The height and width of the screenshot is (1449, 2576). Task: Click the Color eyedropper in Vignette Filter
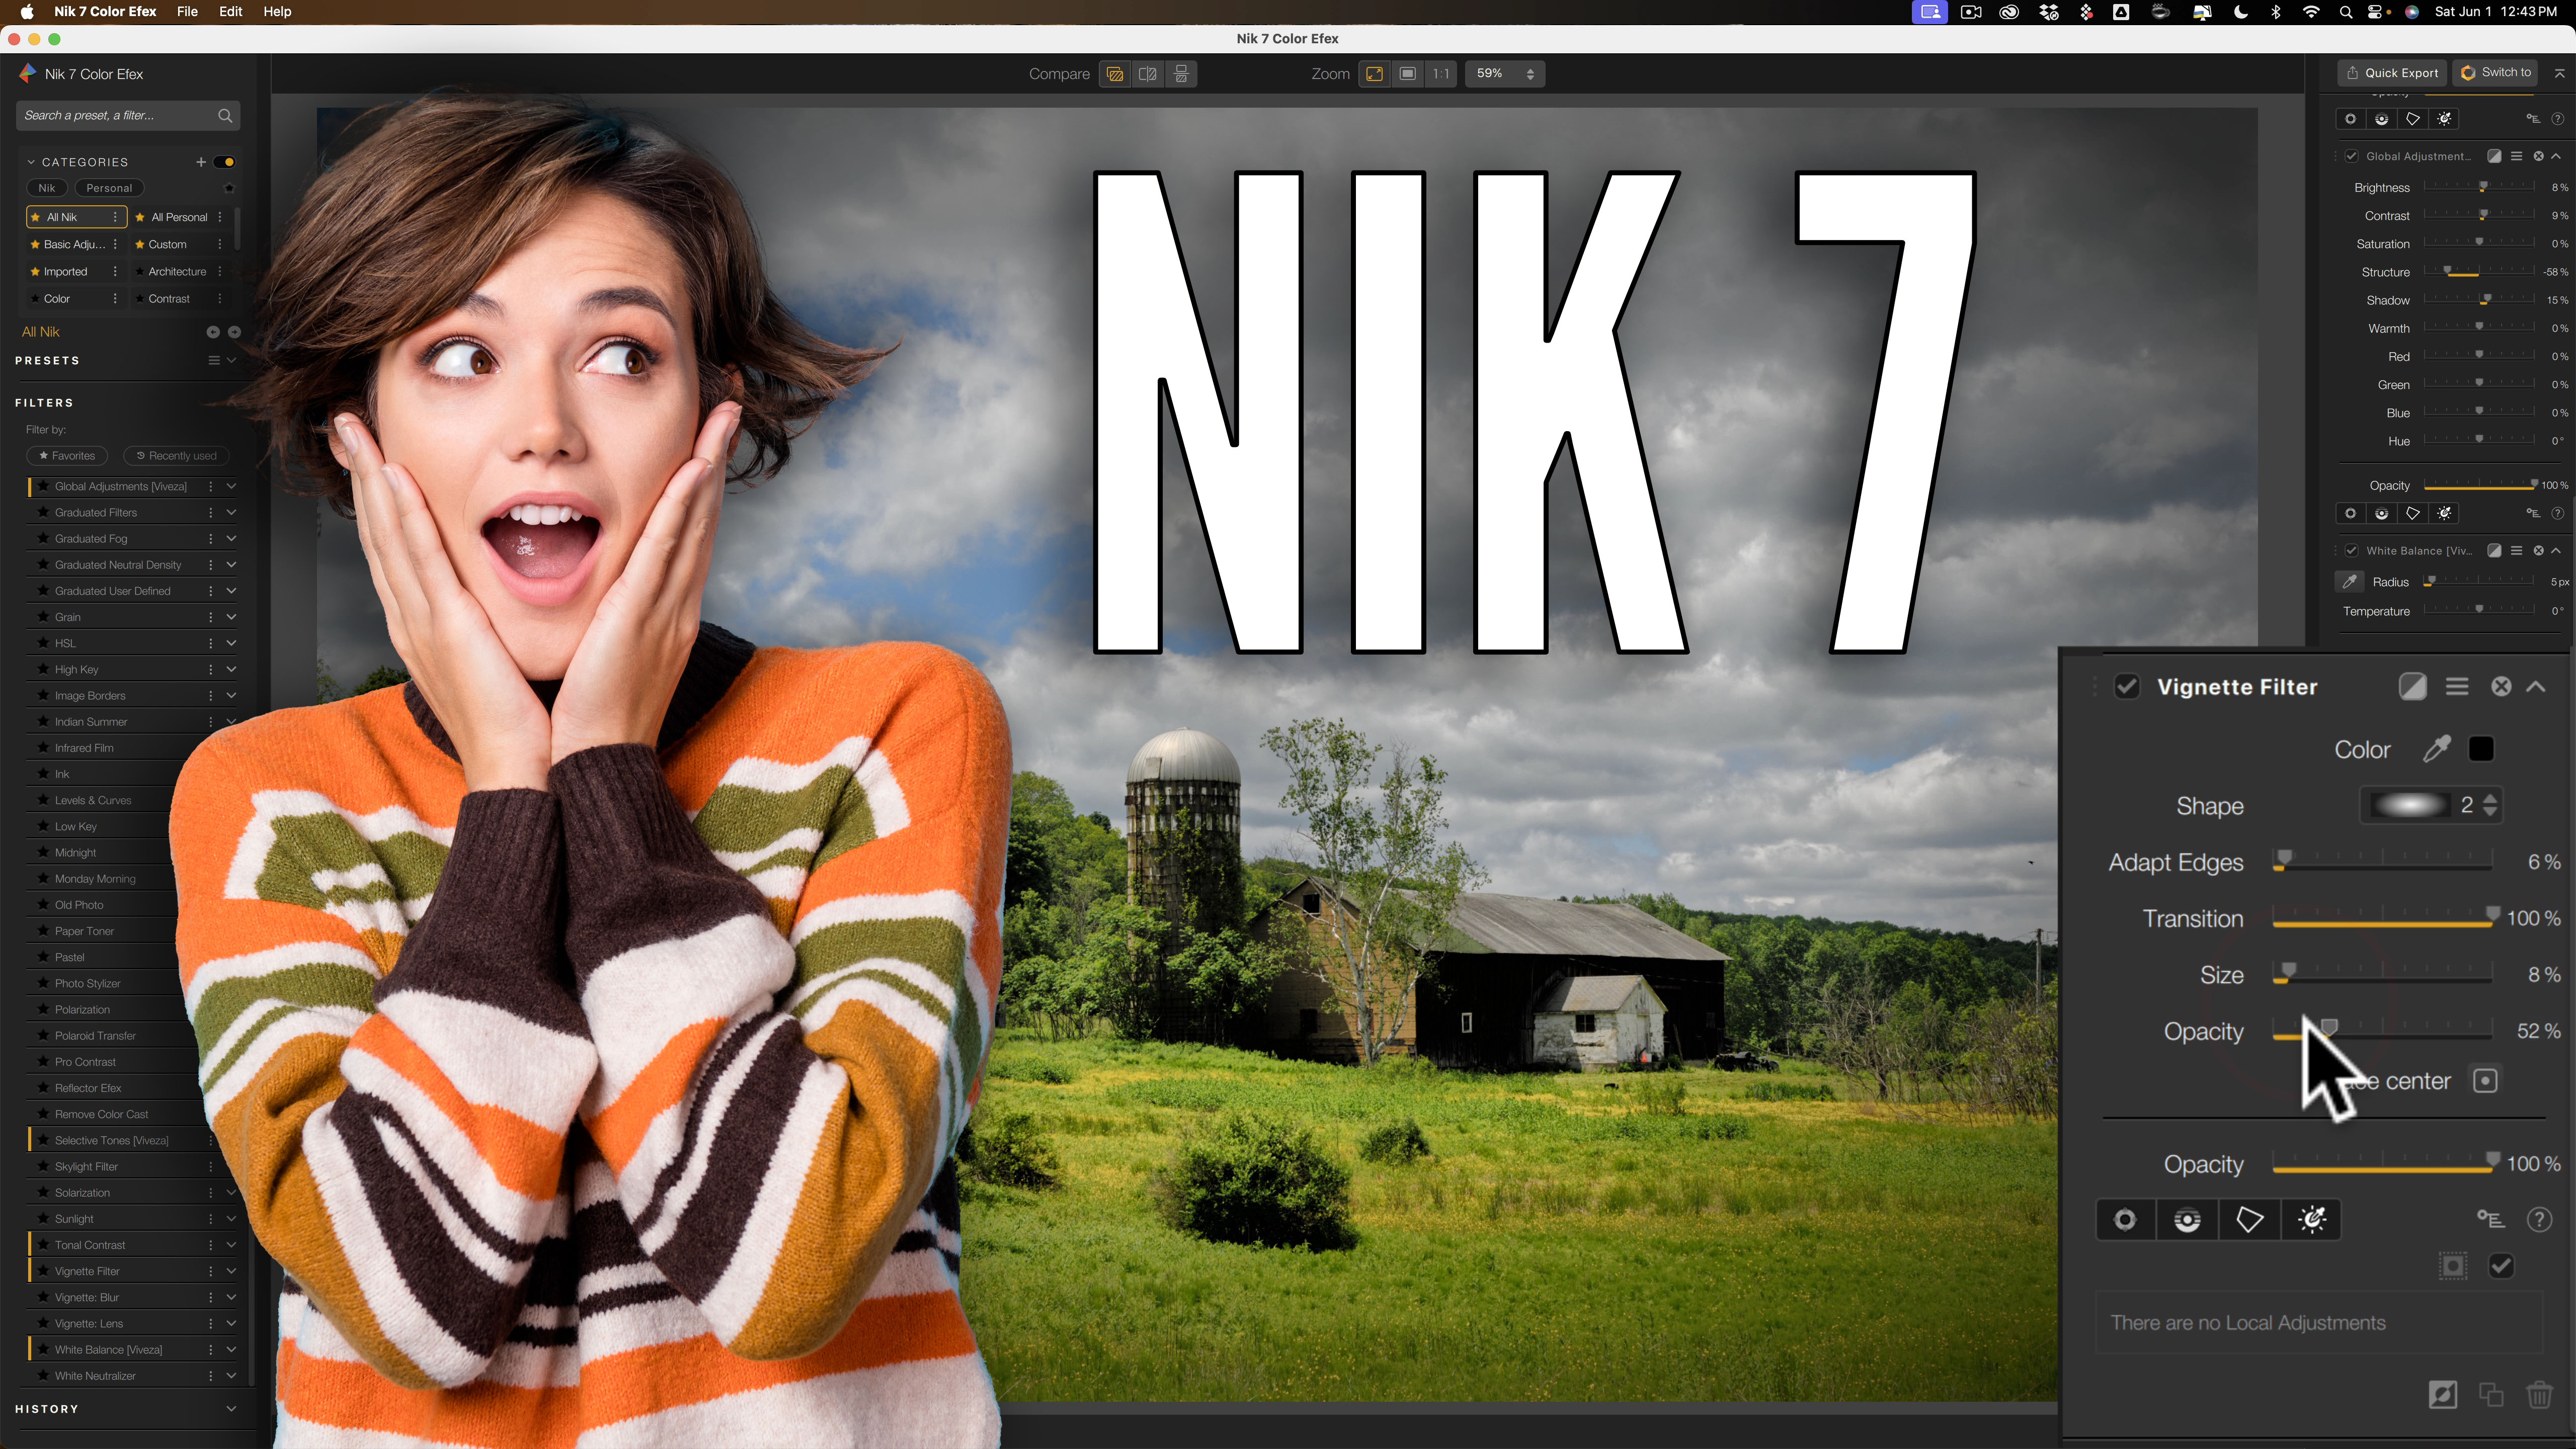(x=2437, y=749)
